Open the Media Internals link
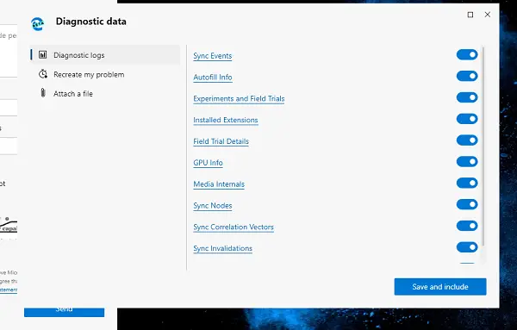The image size is (517, 330). coord(219,184)
